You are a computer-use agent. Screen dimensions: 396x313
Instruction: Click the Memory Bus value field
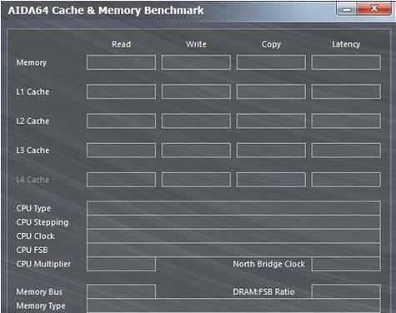click(121, 291)
